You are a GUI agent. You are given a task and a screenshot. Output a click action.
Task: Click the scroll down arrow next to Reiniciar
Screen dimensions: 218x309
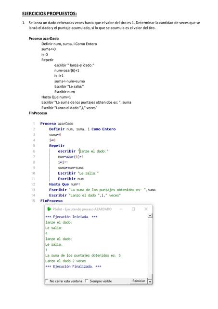[x=150, y=281]
